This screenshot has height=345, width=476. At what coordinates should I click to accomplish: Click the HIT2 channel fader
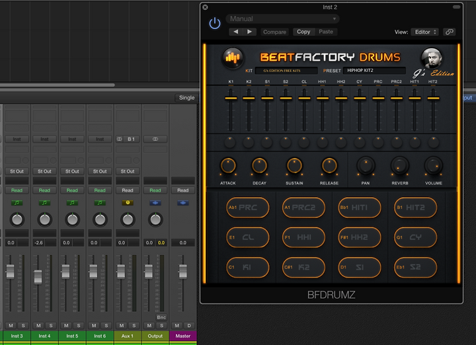tap(433, 98)
